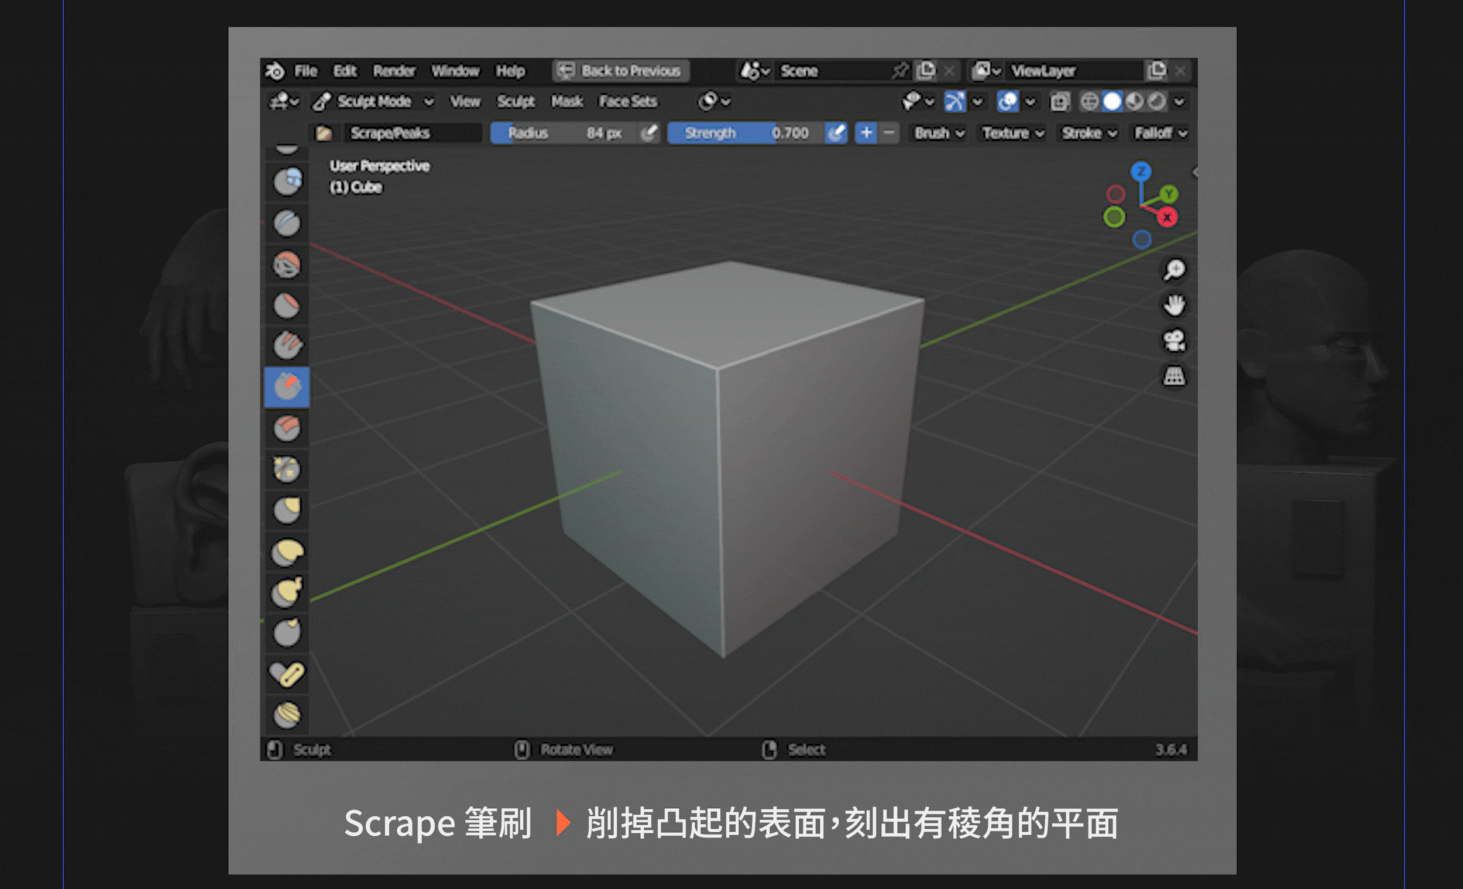
Task: Enable the subtract direction minus button
Action: tap(889, 133)
